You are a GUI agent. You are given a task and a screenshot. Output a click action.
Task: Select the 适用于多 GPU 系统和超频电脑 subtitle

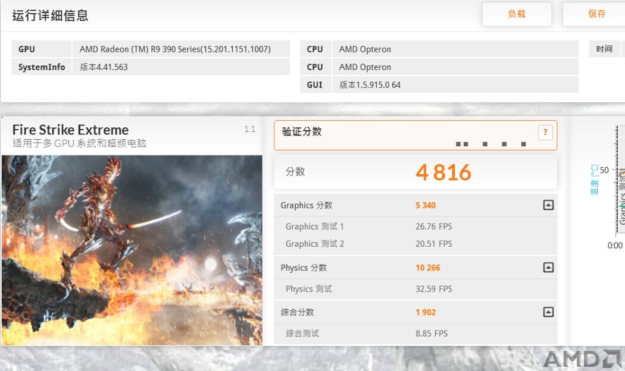coord(79,143)
